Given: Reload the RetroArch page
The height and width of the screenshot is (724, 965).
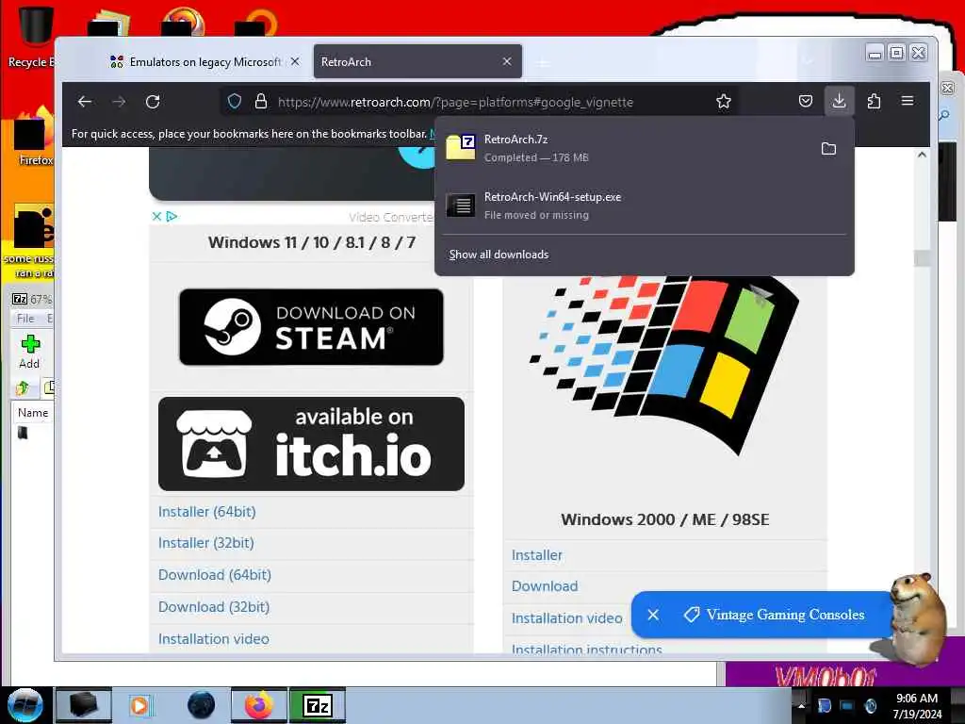Looking at the screenshot, I should (153, 102).
